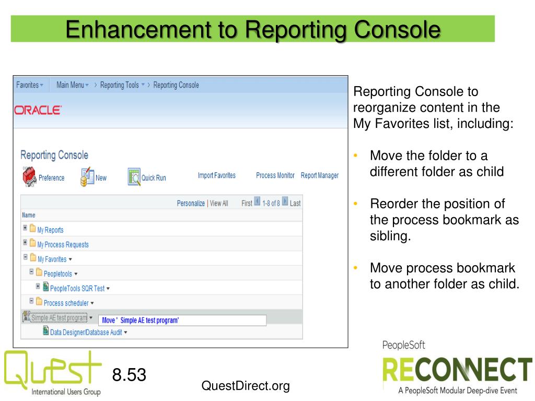This screenshot has height=401, width=535.
Task: Expand the PeopleTools SQR Test node
Action: (38, 287)
